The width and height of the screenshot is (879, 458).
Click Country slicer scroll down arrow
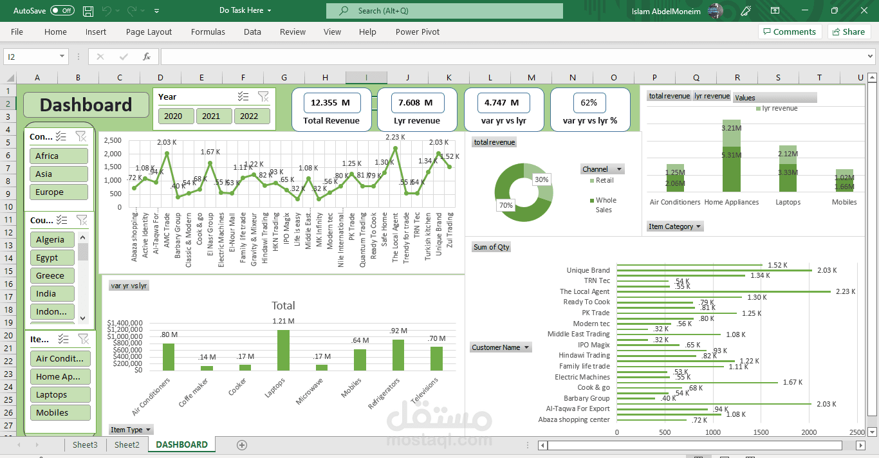83,318
